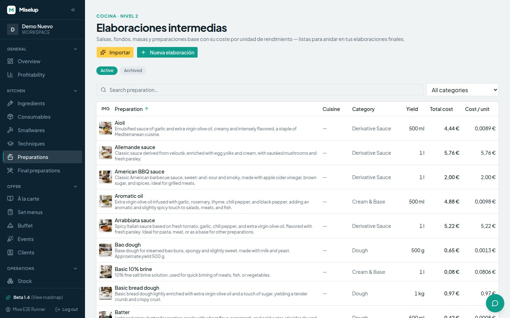Click the Mise E2E Runner user icon
This screenshot has height=318, width=510.
(x=8, y=310)
